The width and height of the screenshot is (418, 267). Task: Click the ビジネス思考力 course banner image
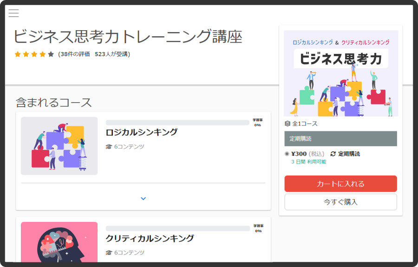coord(341,73)
